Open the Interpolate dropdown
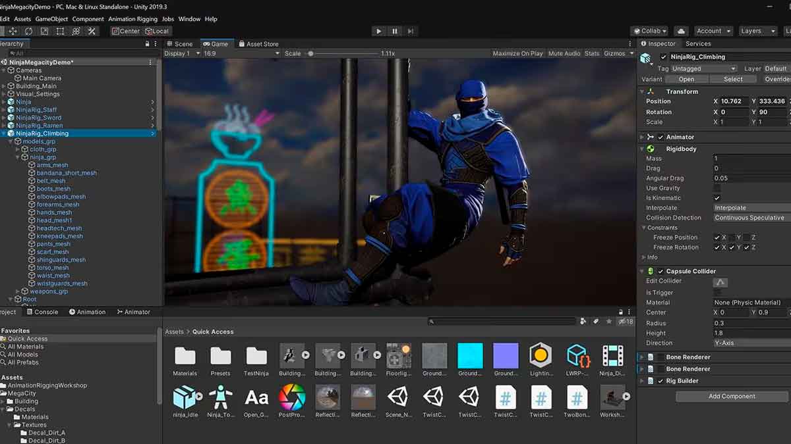The height and width of the screenshot is (444, 791). pyautogui.click(x=751, y=208)
